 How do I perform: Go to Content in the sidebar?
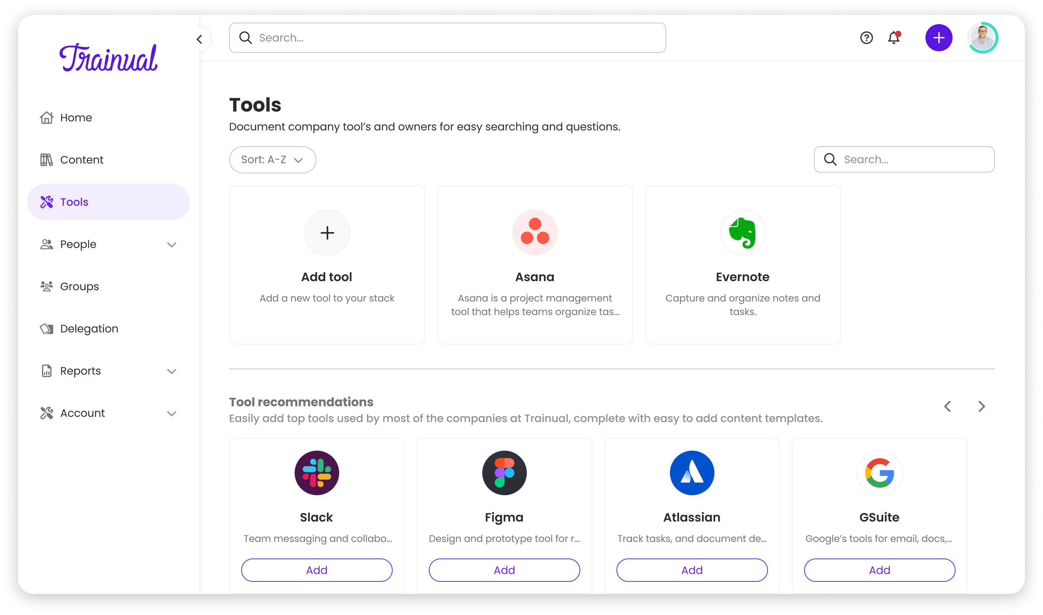tap(82, 159)
